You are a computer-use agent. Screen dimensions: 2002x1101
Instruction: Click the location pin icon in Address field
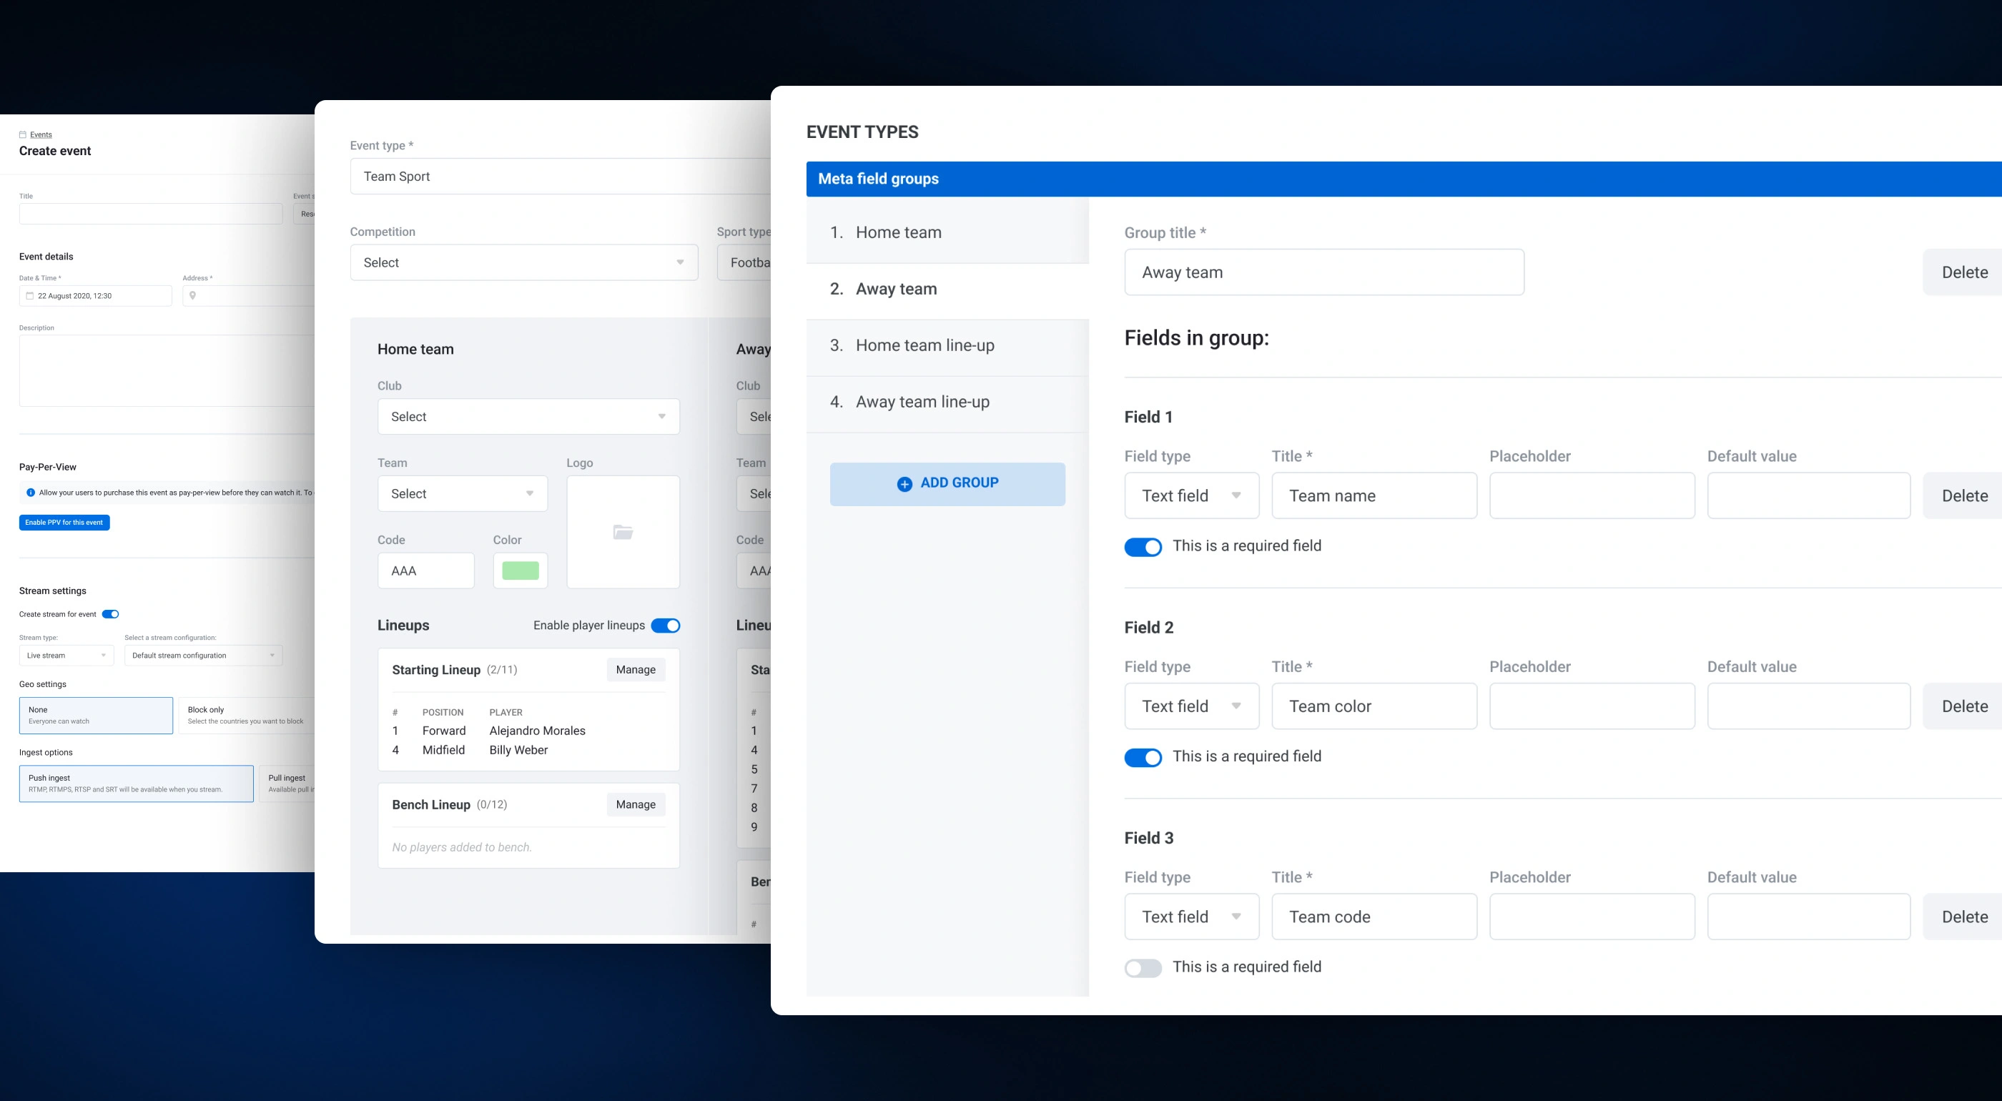(x=193, y=296)
